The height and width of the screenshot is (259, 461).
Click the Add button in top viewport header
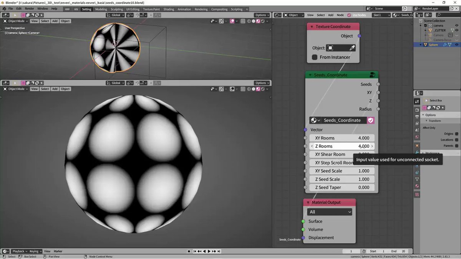click(x=55, y=21)
